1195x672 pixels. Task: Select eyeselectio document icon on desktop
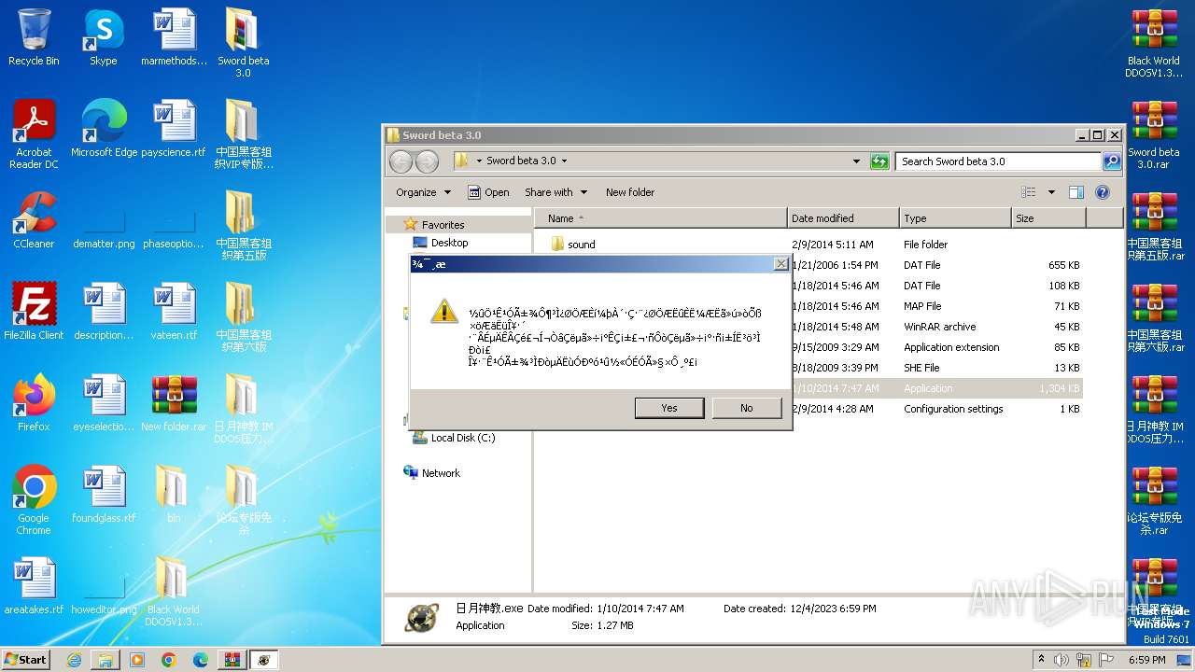point(104,403)
